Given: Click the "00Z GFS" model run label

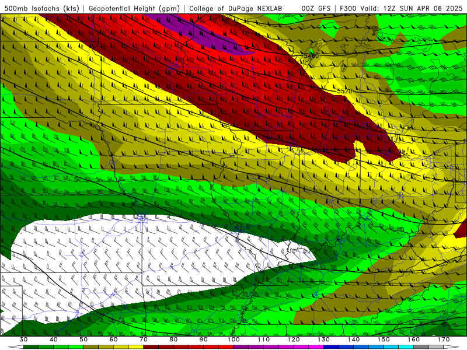Looking at the screenshot, I should 316,8.
